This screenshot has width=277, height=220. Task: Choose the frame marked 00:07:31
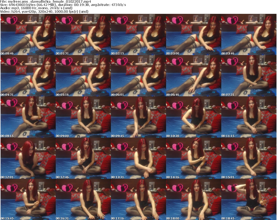[249, 76]
